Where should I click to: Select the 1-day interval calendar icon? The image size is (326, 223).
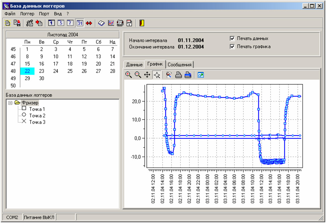coord(52,23)
